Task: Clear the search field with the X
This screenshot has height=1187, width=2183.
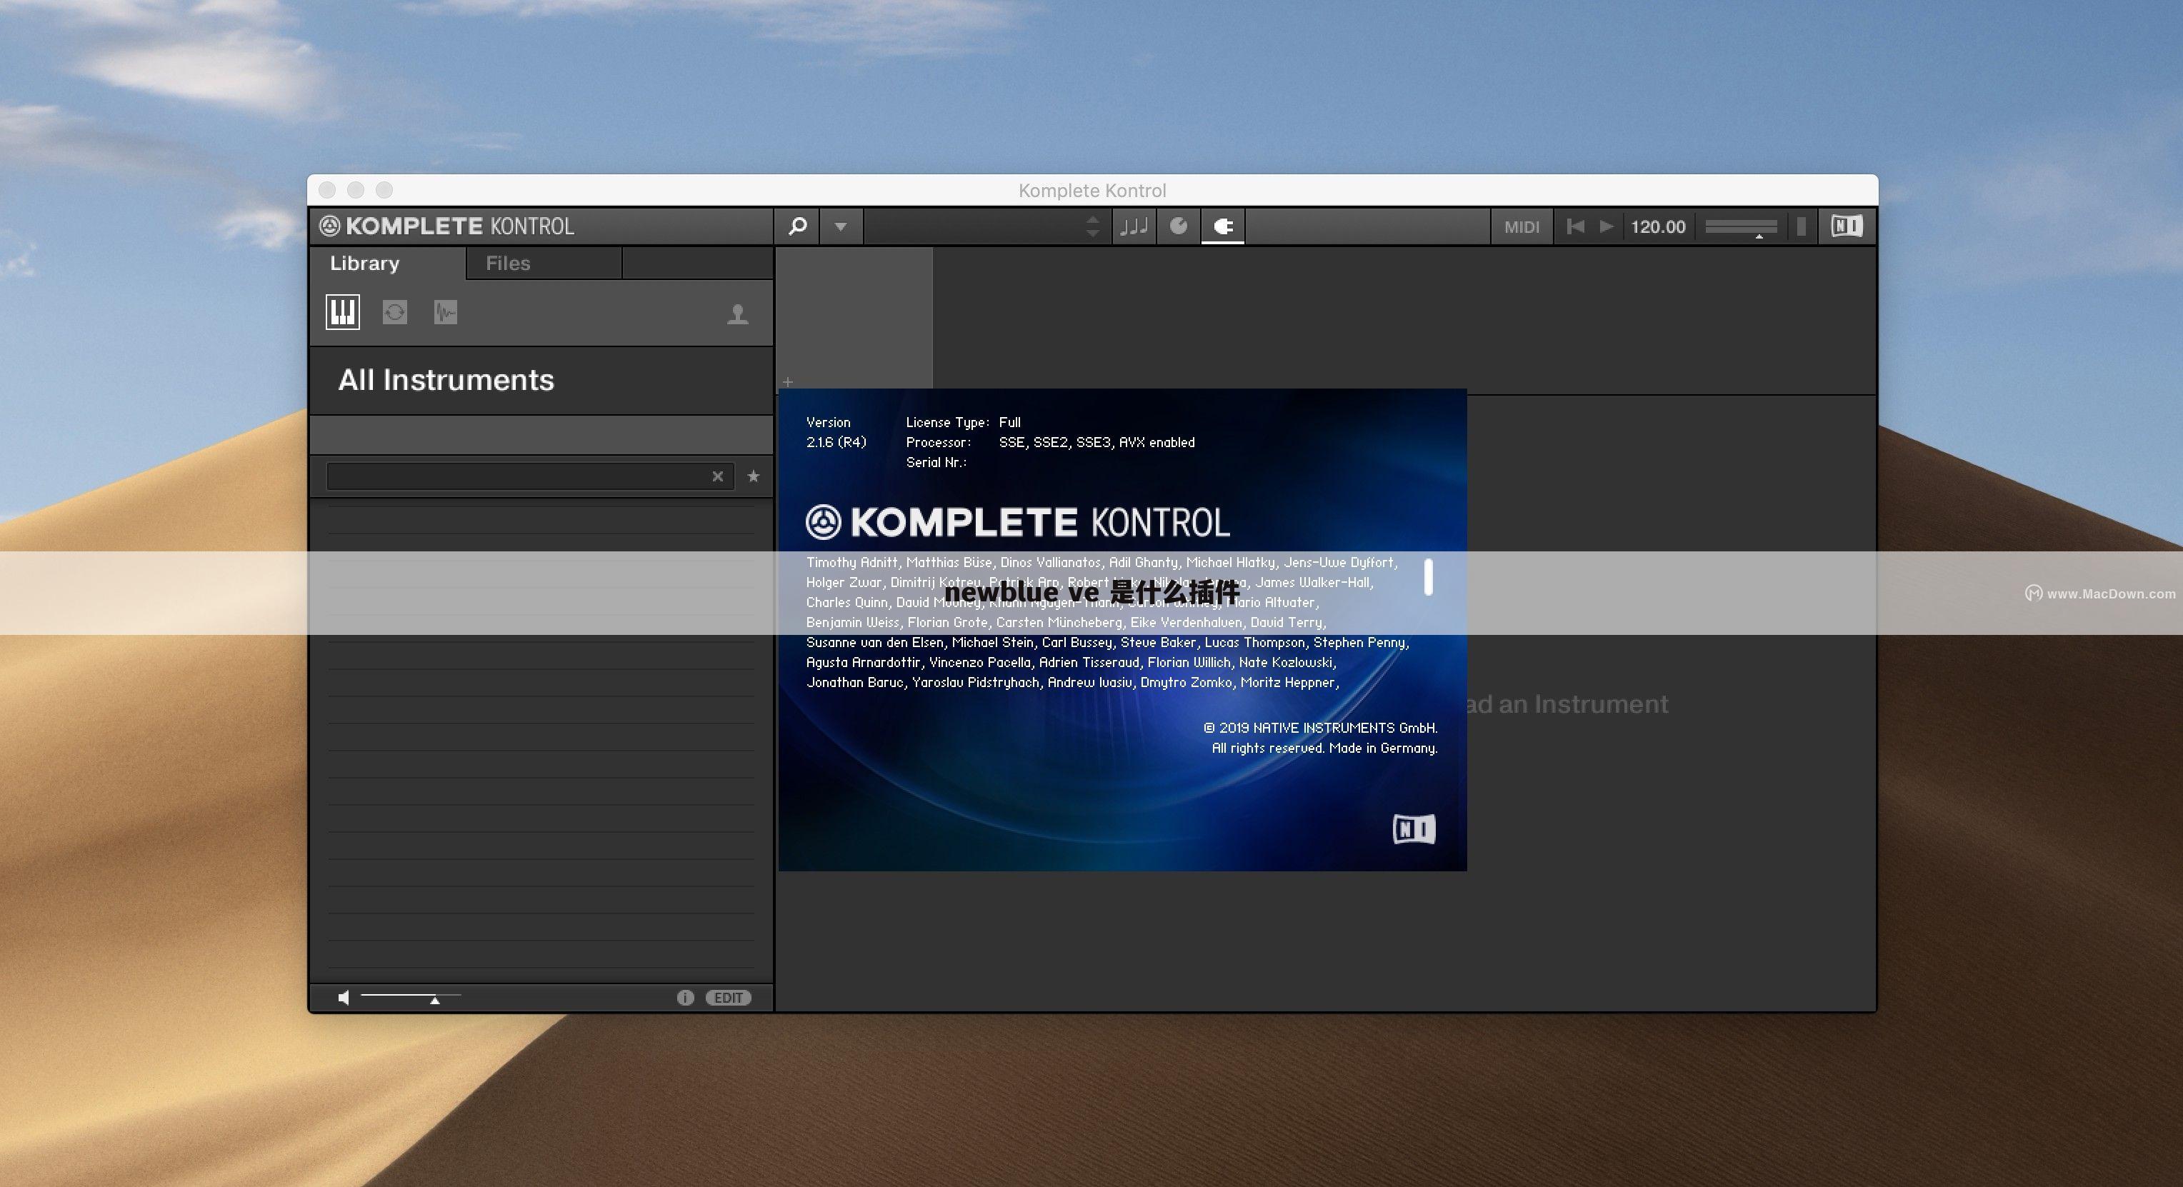Action: pyautogui.click(x=718, y=476)
